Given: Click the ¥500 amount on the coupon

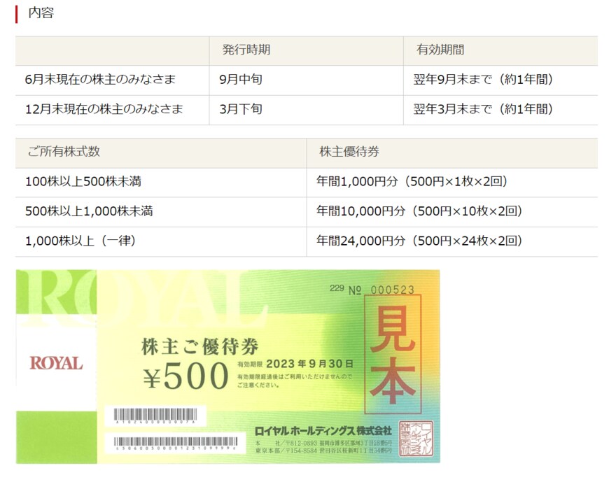Looking at the screenshot, I should pyautogui.click(x=186, y=378).
